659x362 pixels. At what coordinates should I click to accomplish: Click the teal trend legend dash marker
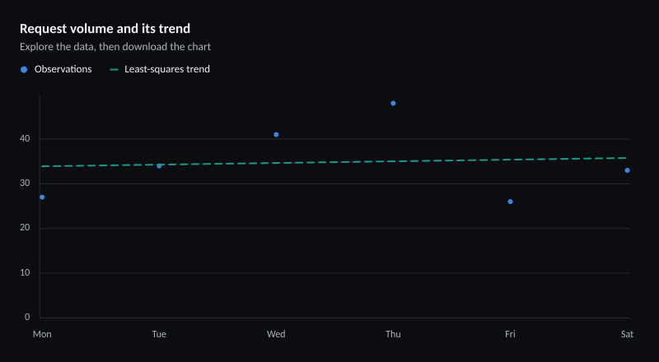click(114, 70)
